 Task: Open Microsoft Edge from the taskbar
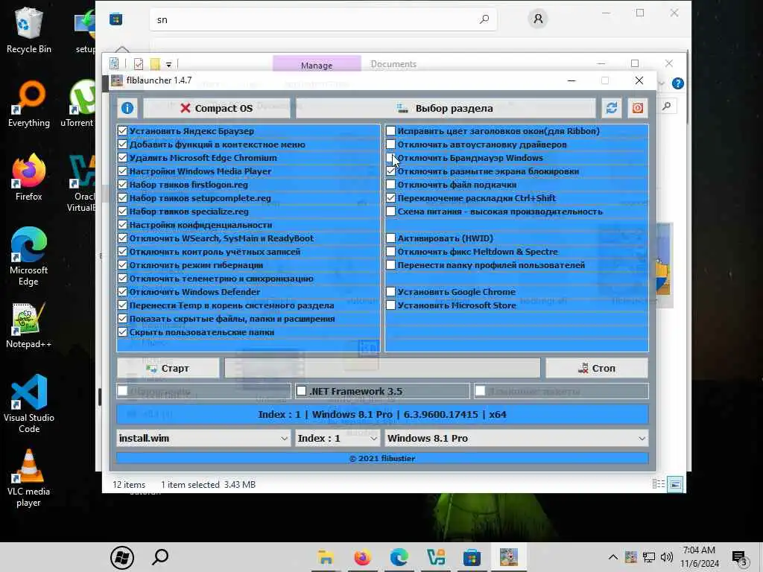[399, 557]
